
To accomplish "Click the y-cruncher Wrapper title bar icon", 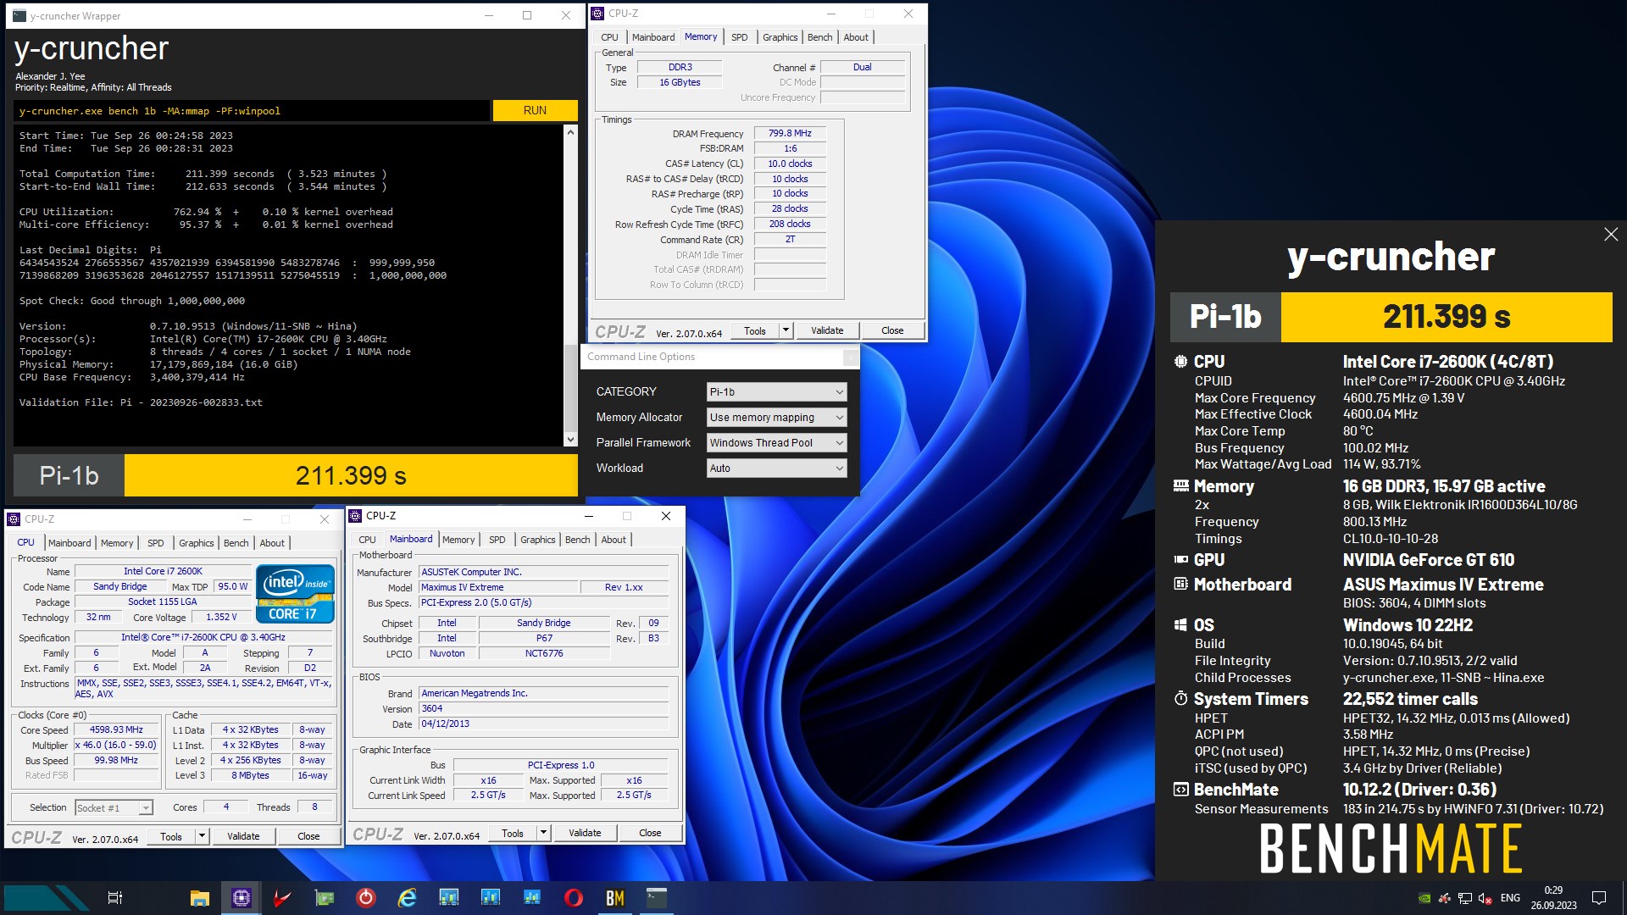I will pos(19,15).
